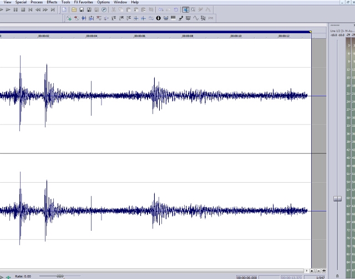Image resolution: width=355 pixels, height=279 pixels.
Task: Click the yellow end marker on ruler
Action: (x=310, y=32)
